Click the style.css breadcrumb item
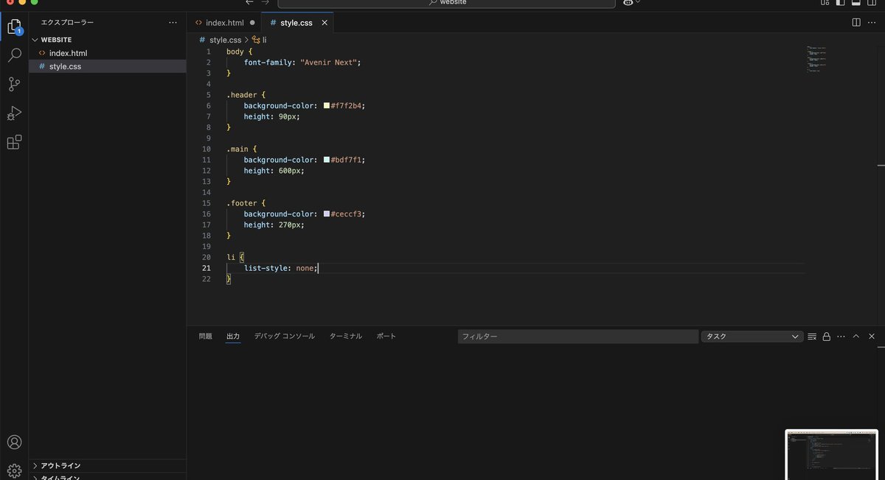This screenshot has width=885, height=480. 226,40
